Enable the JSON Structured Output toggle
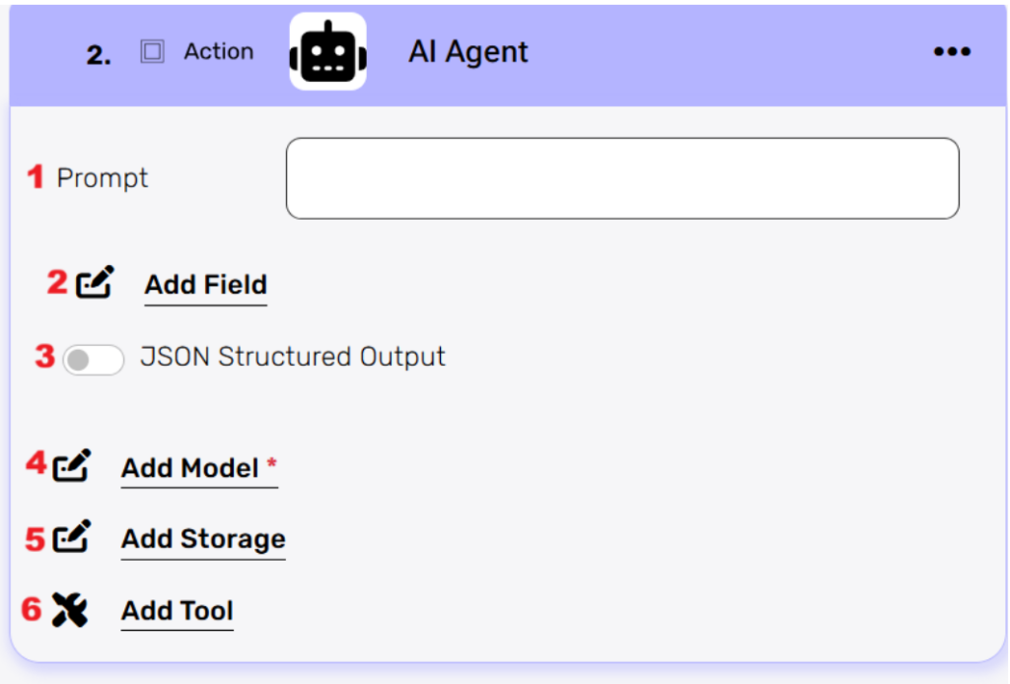The height and width of the screenshot is (684, 1010). click(x=93, y=360)
